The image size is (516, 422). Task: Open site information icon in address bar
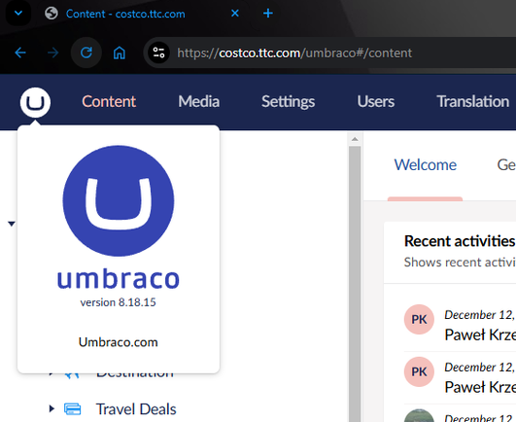[x=158, y=53]
